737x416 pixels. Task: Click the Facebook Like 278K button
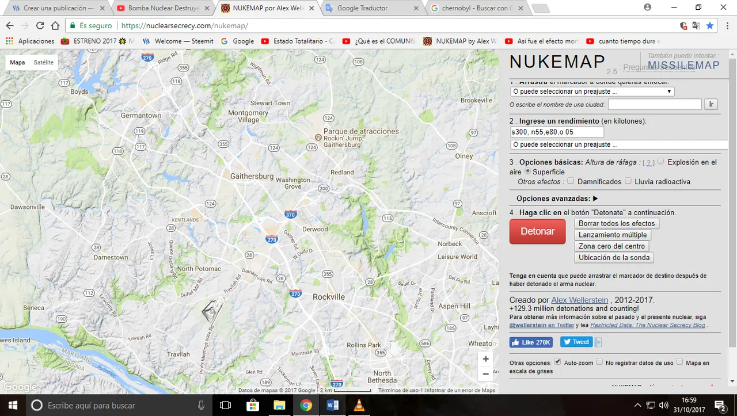click(531, 342)
